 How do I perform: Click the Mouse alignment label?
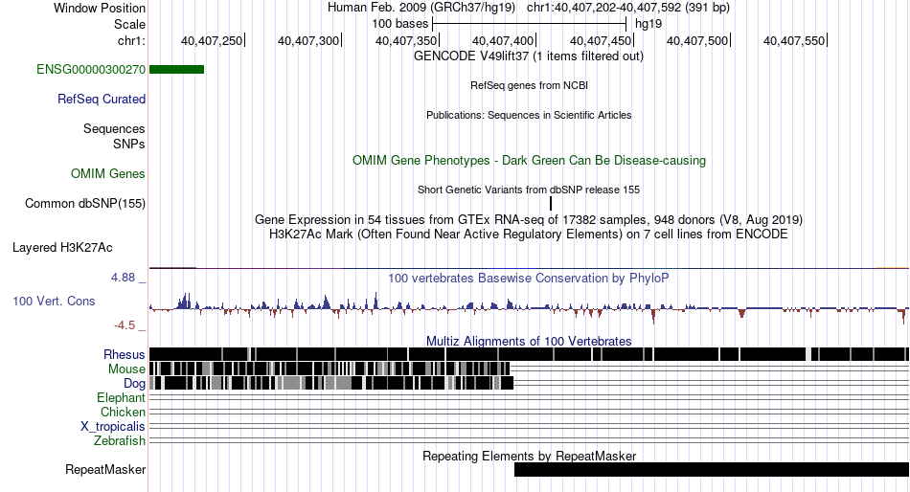[126, 369]
